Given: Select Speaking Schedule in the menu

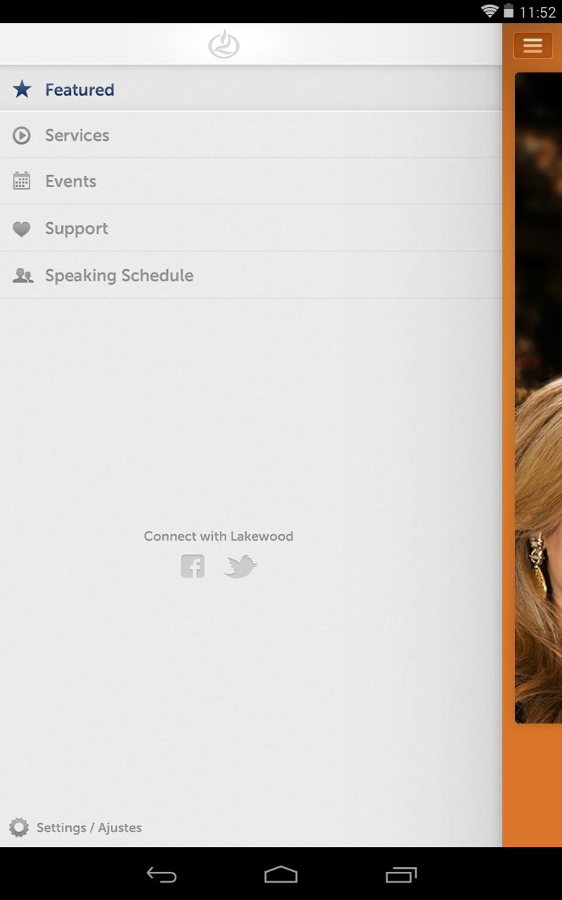Looking at the screenshot, I should tap(251, 276).
